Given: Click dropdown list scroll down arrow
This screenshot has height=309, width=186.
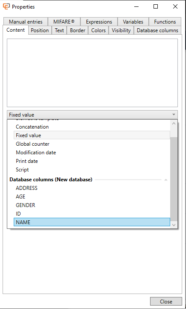Looking at the screenshot, I should pyautogui.click(x=174, y=225).
